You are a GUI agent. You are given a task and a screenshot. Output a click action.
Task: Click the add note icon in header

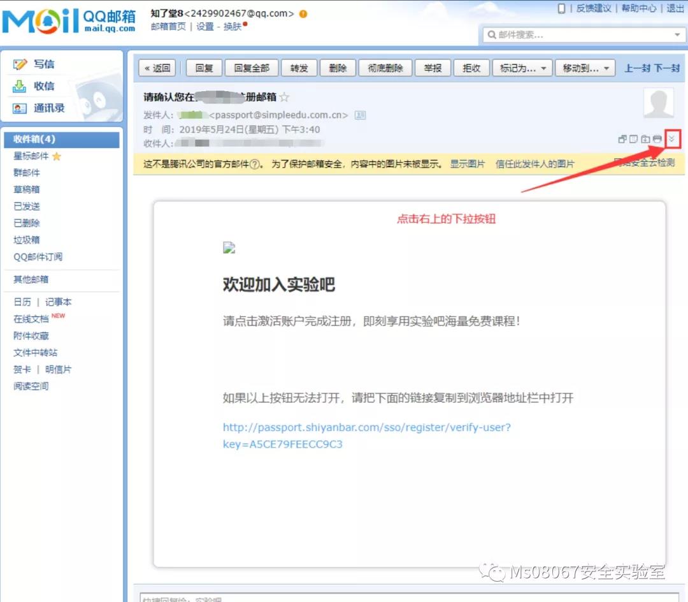pyautogui.click(x=634, y=140)
